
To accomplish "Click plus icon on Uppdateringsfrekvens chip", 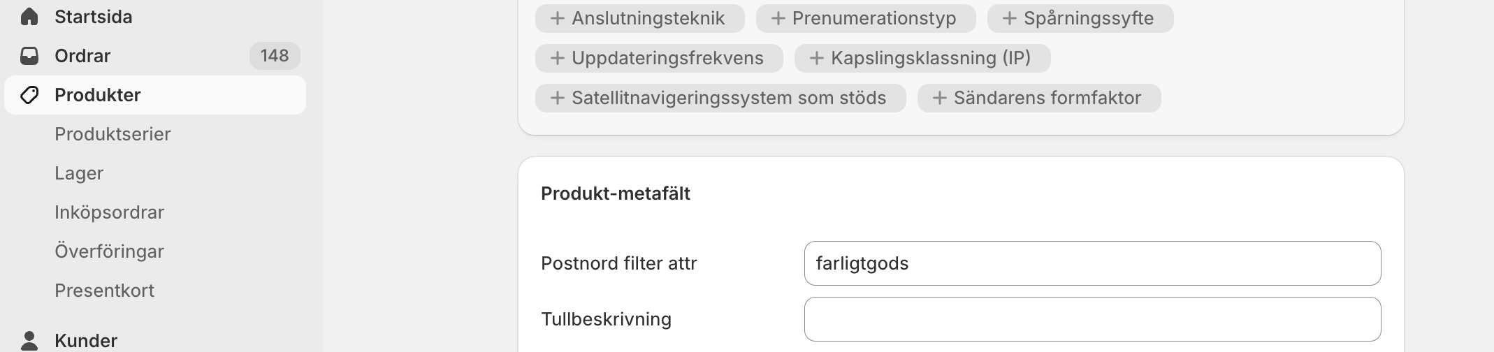I will pos(557,58).
